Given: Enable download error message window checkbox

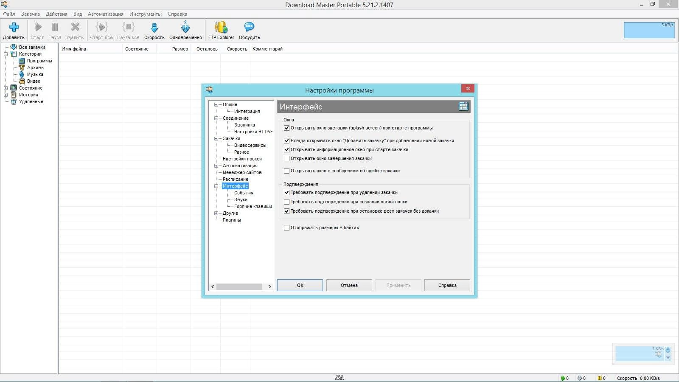Looking at the screenshot, I should (x=286, y=171).
